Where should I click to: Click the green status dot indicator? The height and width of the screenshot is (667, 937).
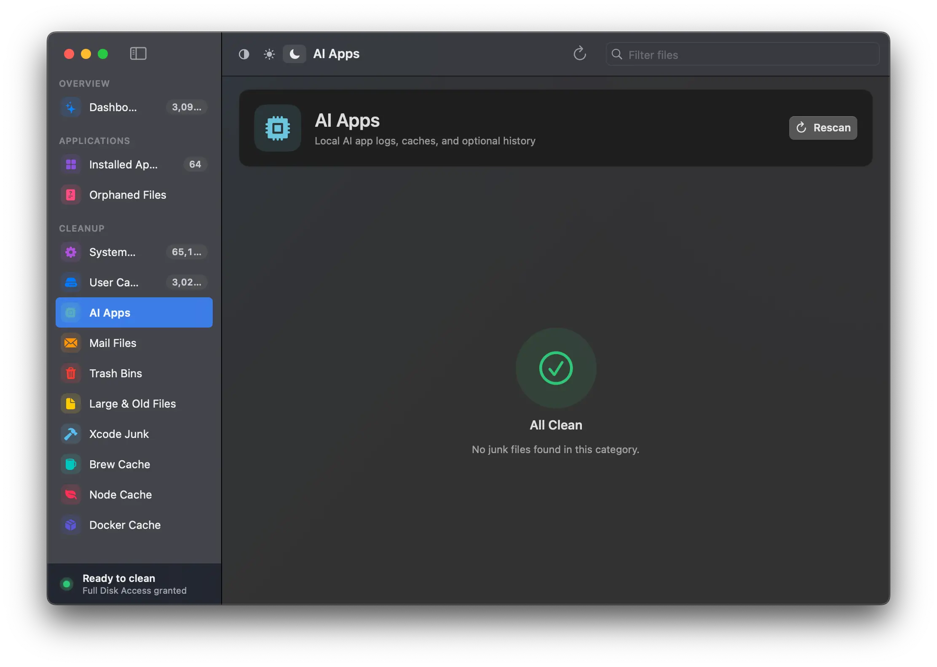tap(66, 584)
